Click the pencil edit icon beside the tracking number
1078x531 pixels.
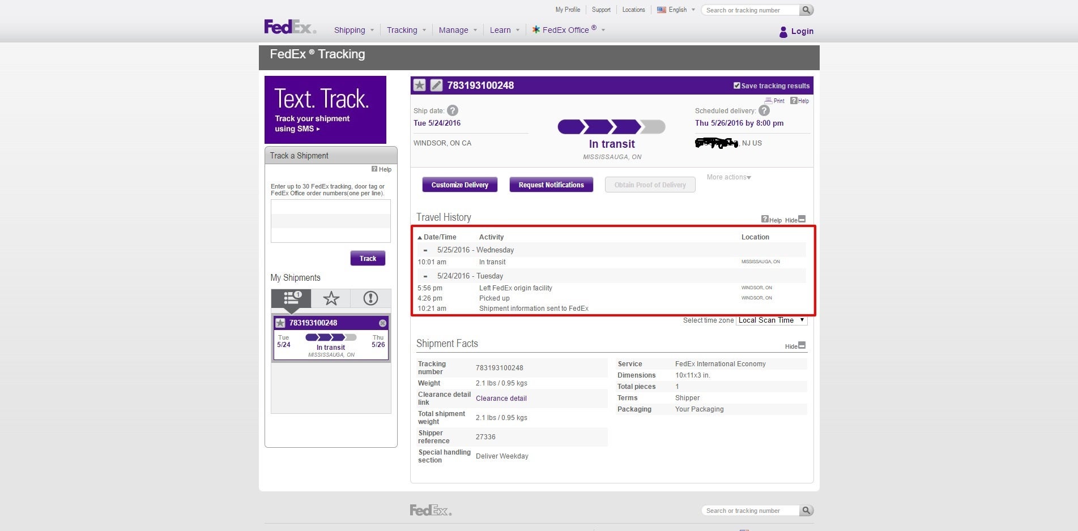[436, 85]
